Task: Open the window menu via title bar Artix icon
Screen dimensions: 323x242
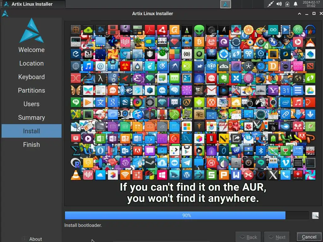Action: click(5, 14)
